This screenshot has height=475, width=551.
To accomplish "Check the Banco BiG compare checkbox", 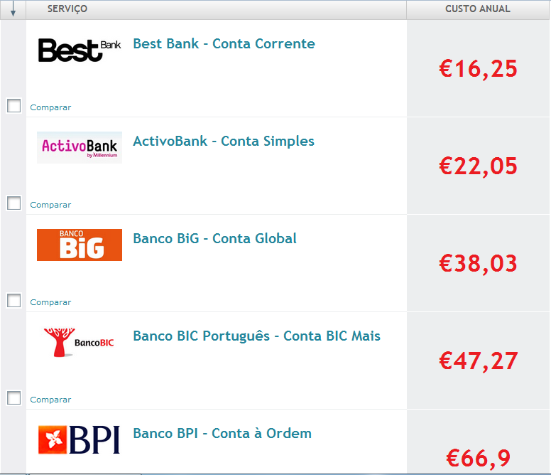I will click(13, 301).
